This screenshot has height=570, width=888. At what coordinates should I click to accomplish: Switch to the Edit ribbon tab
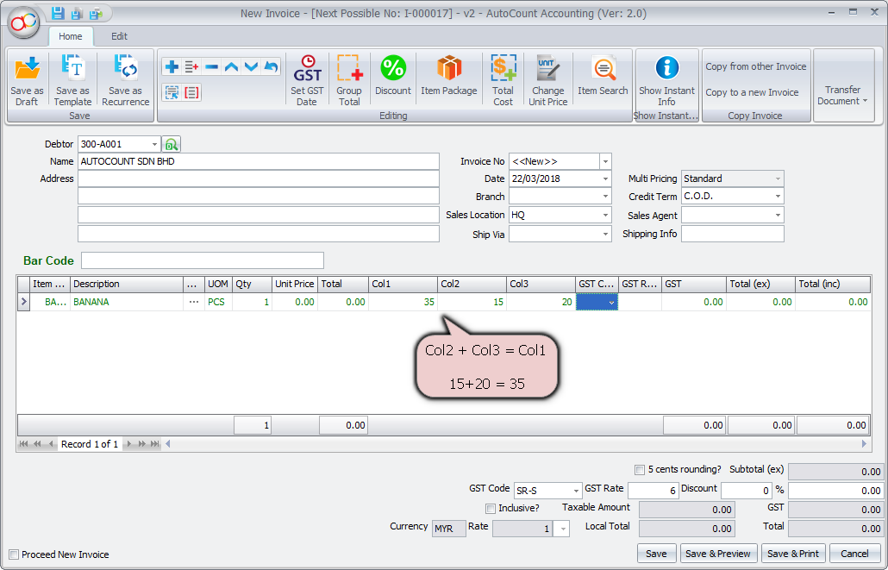pyautogui.click(x=119, y=36)
